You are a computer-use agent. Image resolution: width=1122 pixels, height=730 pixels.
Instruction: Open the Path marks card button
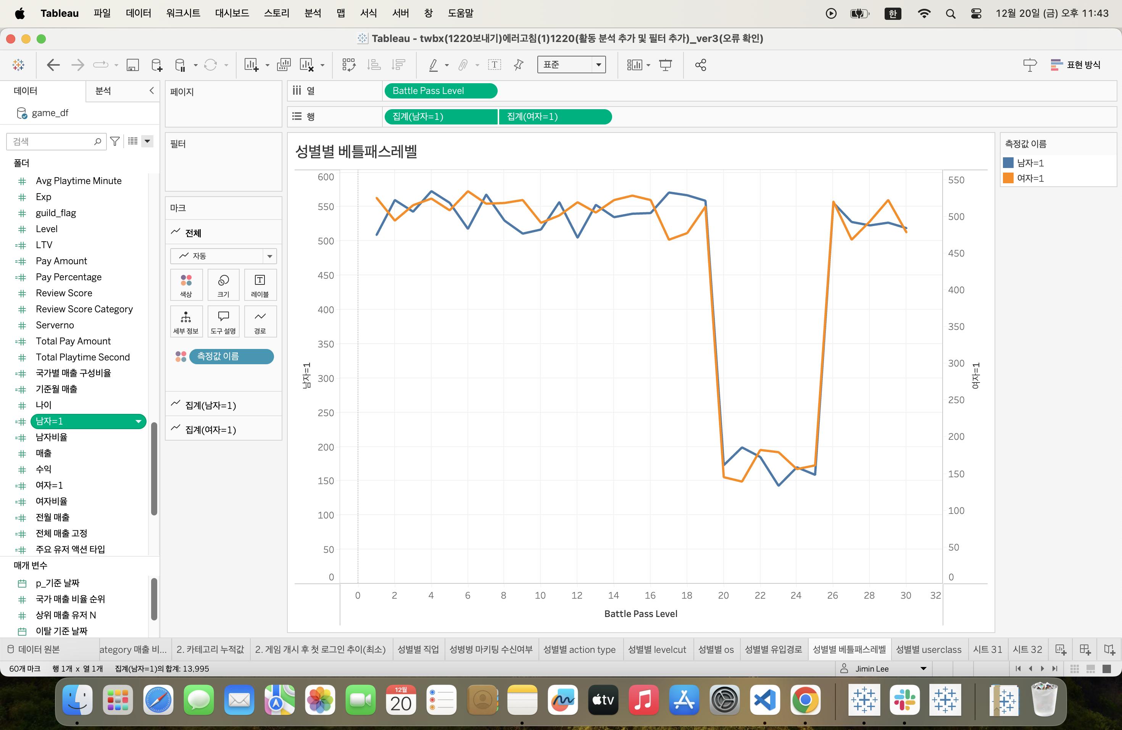tap(260, 321)
